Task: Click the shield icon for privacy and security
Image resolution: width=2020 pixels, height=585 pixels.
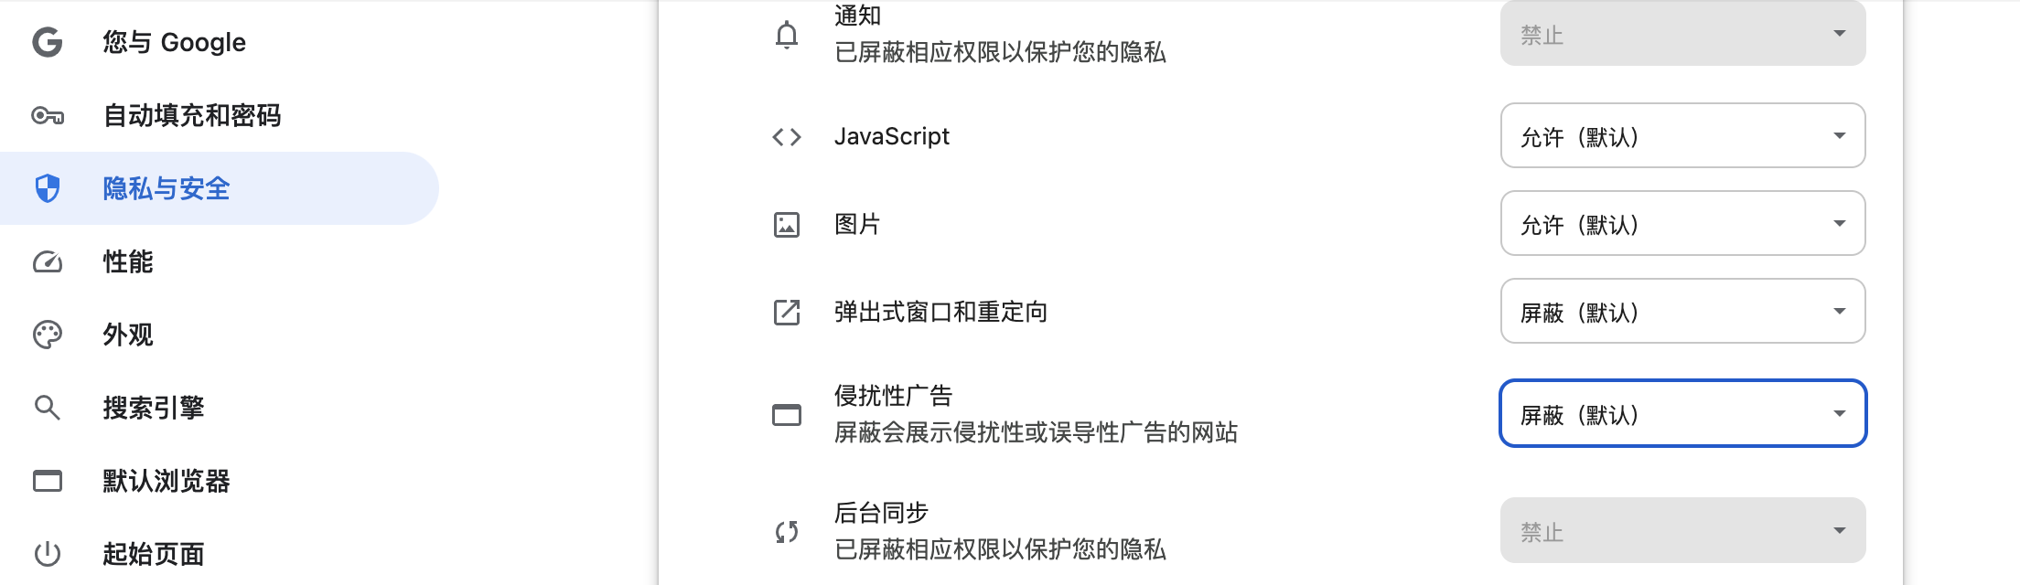Action: click(x=48, y=188)
